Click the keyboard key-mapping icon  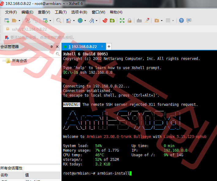click(139, 21)
